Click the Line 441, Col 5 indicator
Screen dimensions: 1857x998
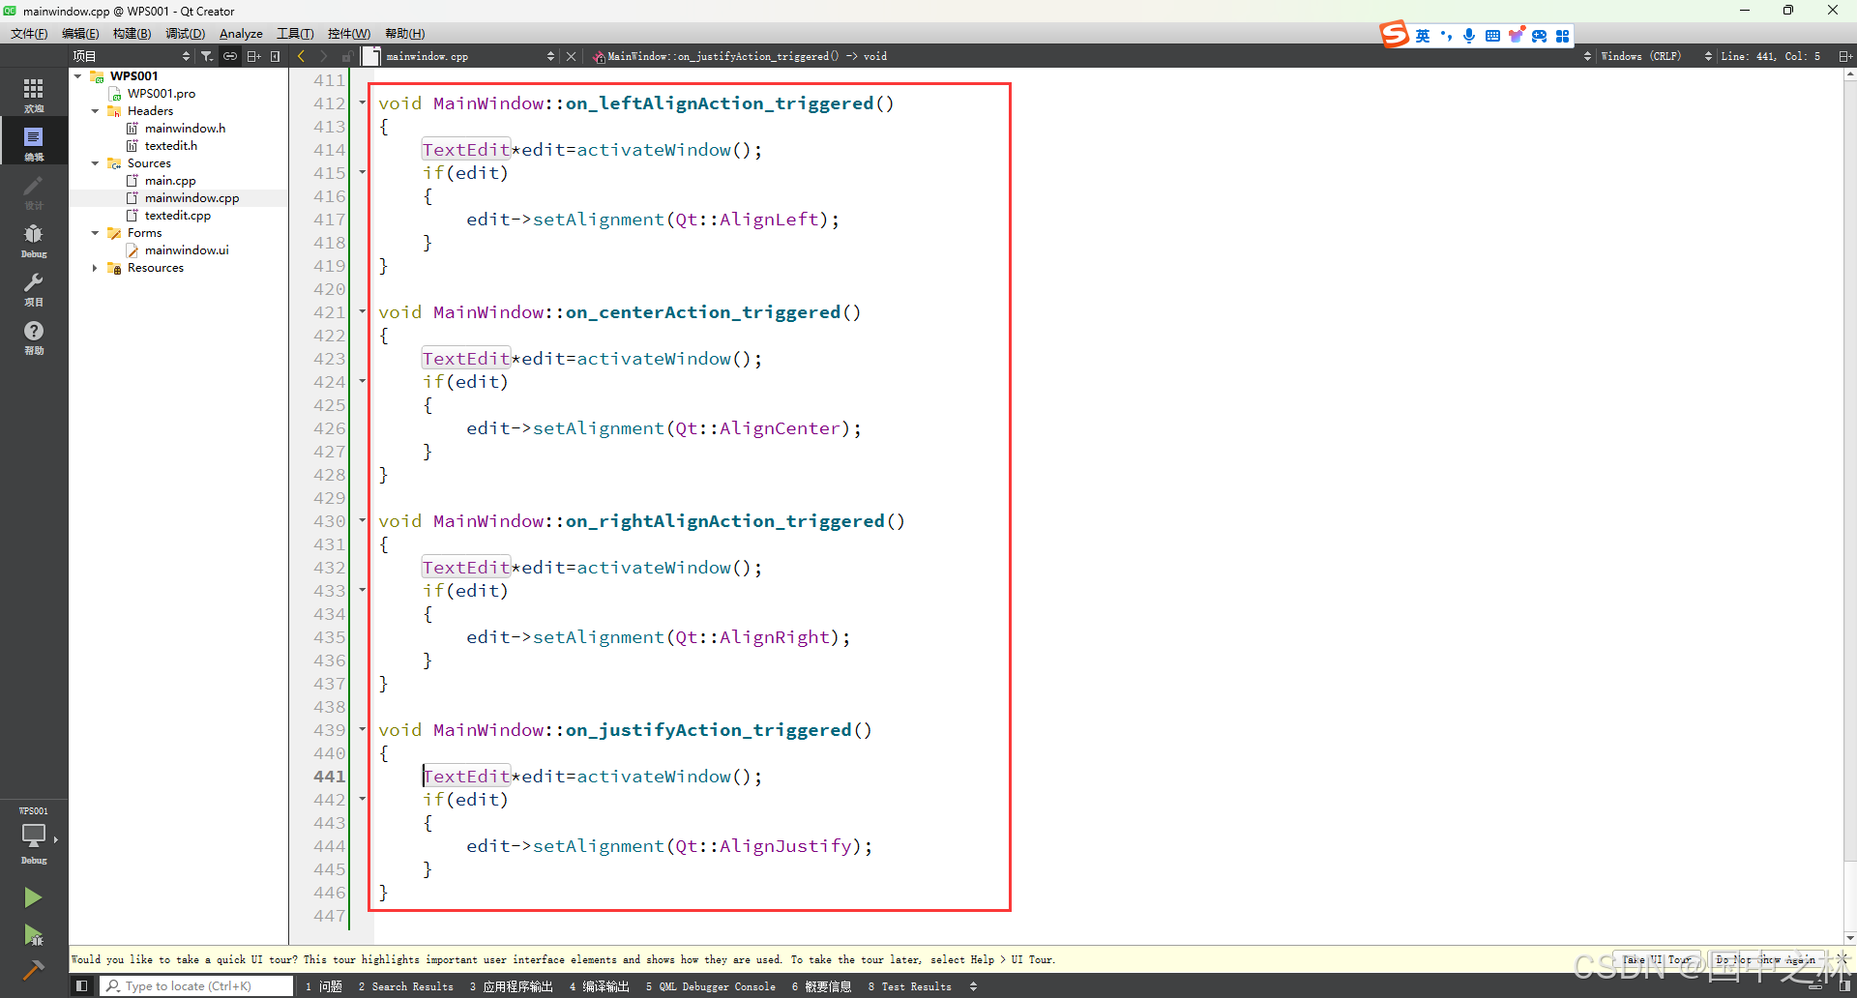pos(1770,56)
